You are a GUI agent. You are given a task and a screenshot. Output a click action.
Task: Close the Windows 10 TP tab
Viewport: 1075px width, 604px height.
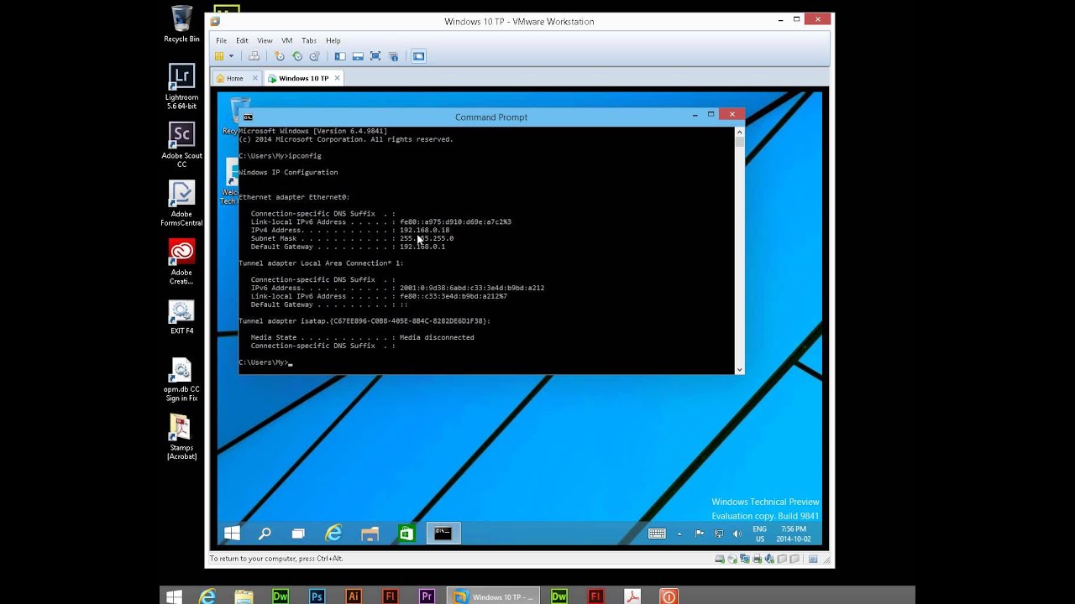coord(337,78)
